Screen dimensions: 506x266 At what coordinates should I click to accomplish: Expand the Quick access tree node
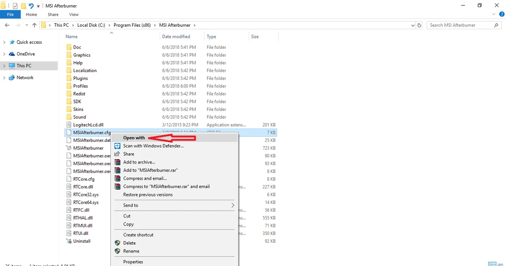[x=4, y=42]
